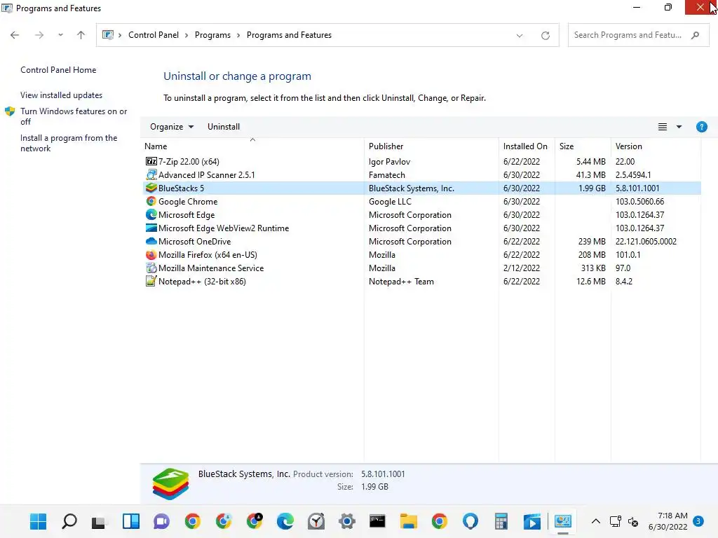Image resolution: width=718 pixels, height=538 pixels.
Task: Click the BlueStacks 5 list icon
Action: 151,188
